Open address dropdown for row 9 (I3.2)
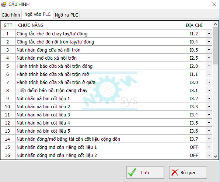This screenshot has width=220, height=182. point(209,98)
